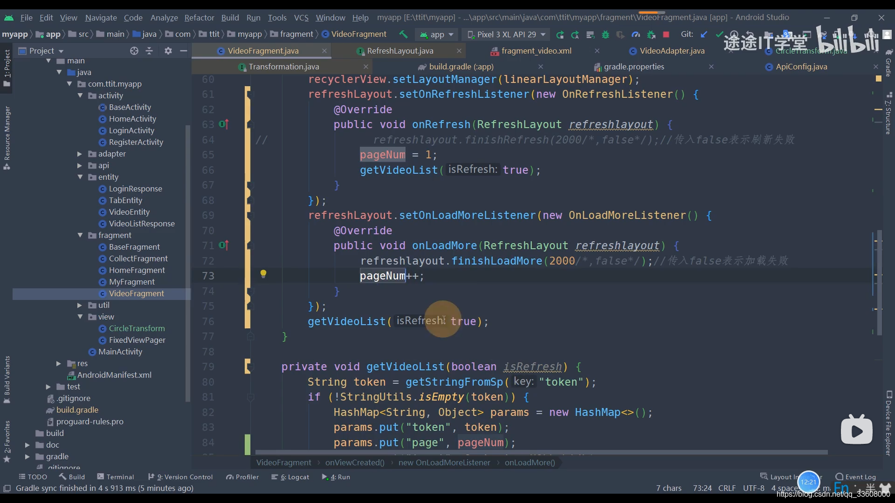Expand the util folder in tree
The height and width of the screenshot is (503, 895).
pyautogui.click(x=80, y=305)
